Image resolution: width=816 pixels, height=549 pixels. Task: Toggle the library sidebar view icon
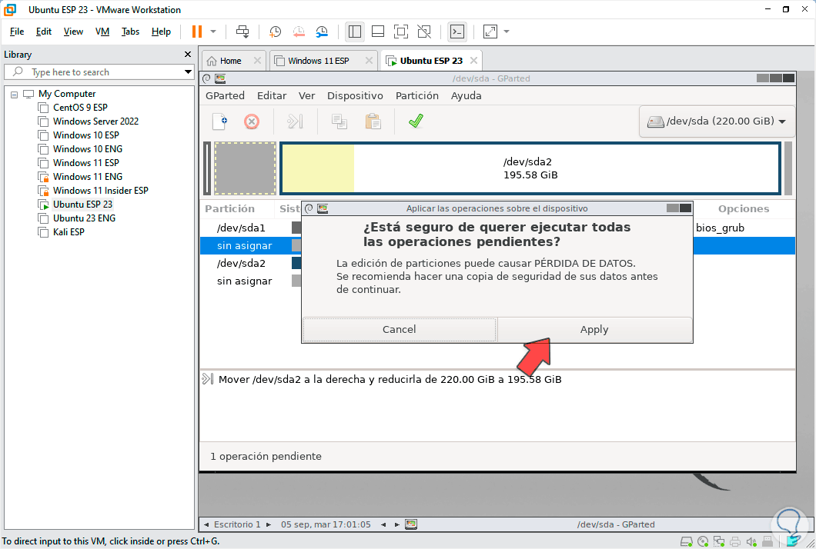click(x=355, y=32)
